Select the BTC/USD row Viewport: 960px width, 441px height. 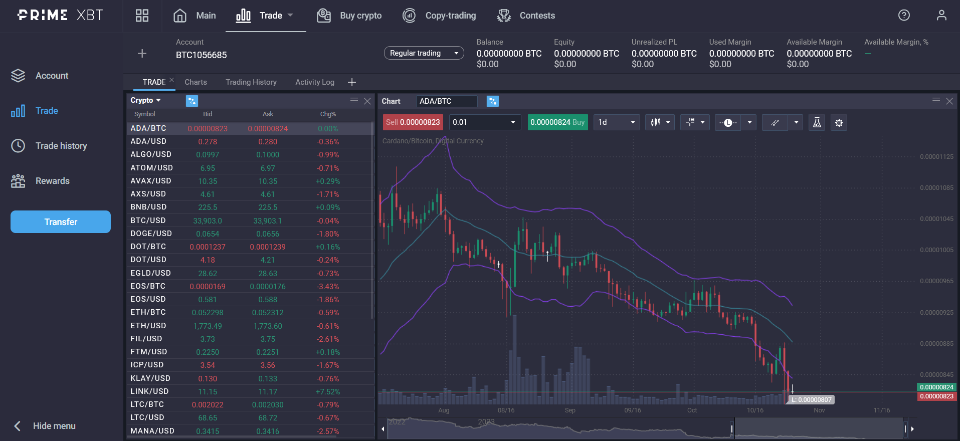pyautogui.click(x=250, y=220)
